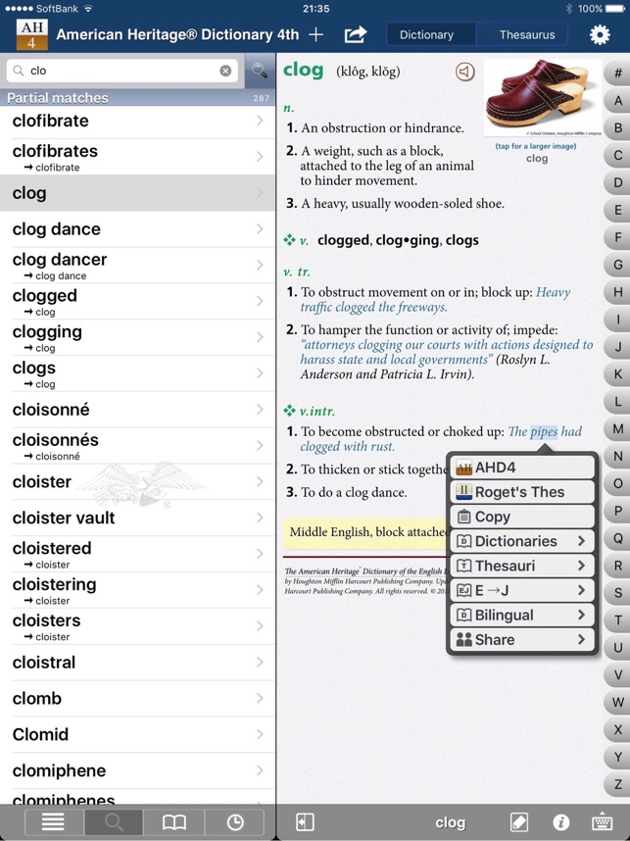This screenshot has width=630, height=841.
Task: Jump to letter H in index
Action: (617, 292)
